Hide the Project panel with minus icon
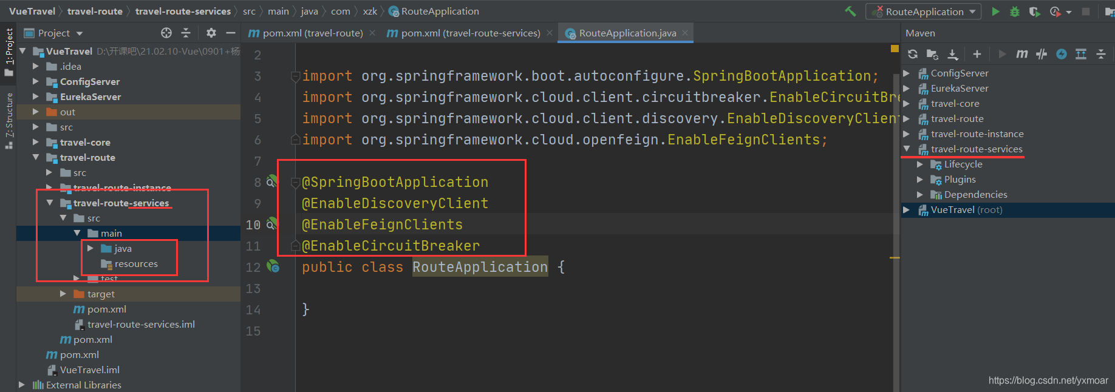Viewport: 1115px width, 392px height. (230, 33)
